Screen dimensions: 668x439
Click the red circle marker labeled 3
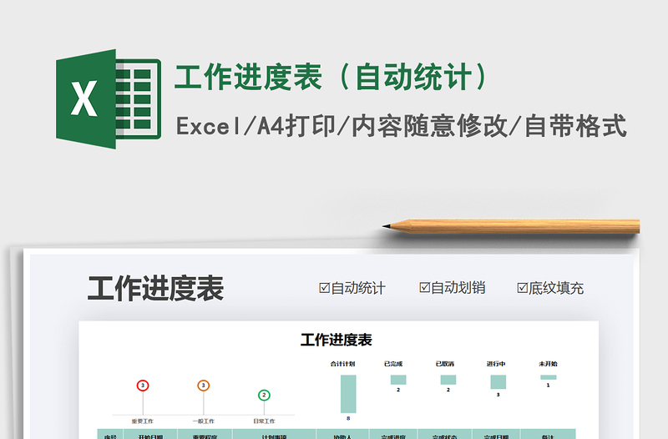143,386
